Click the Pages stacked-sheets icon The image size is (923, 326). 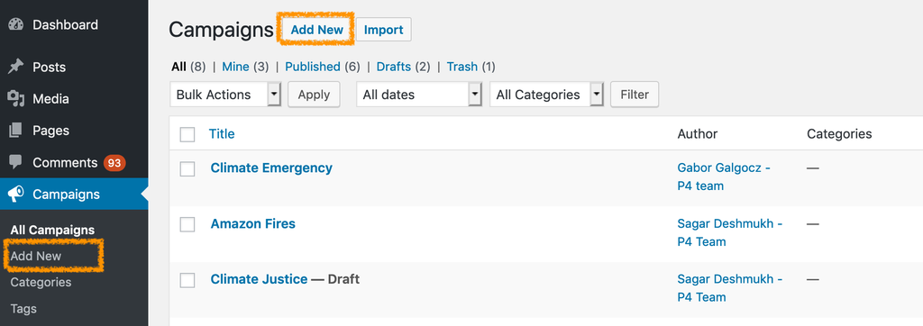coord(16,131)
